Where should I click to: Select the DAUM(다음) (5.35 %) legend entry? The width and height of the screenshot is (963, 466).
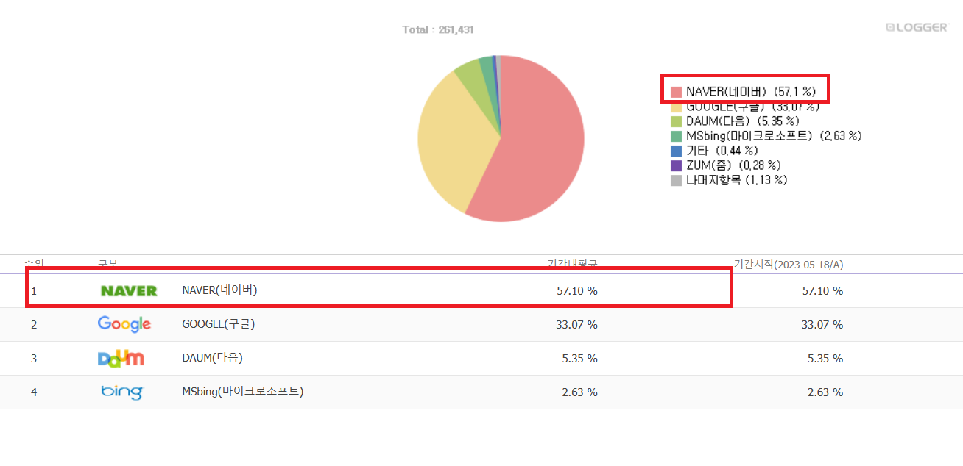pyautogui.click(x=735, y=121)
